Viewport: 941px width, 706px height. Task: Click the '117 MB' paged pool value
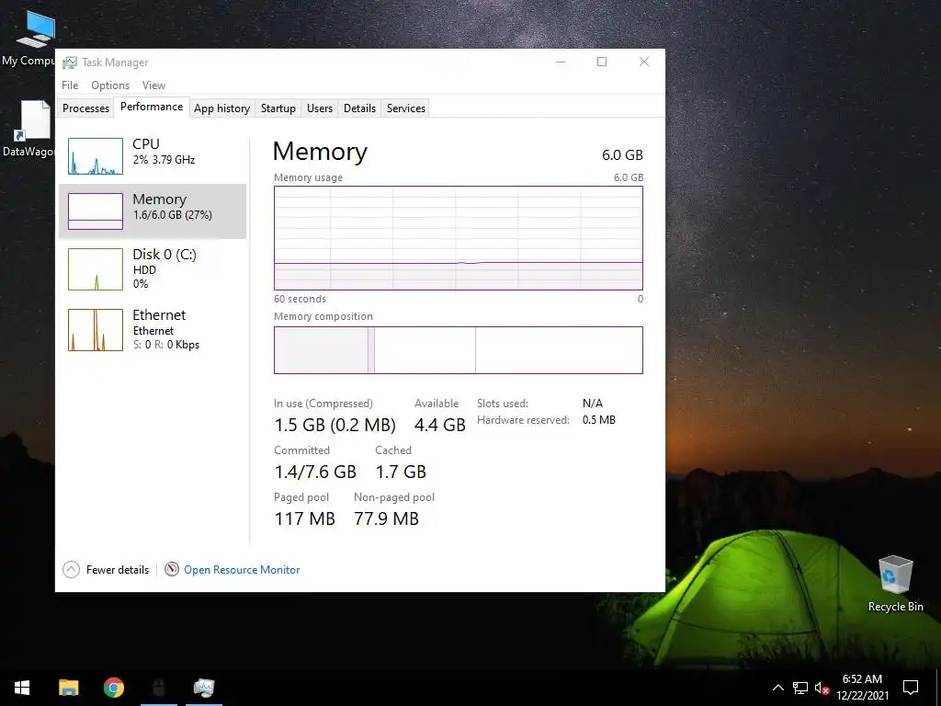[x=305, y=518]
